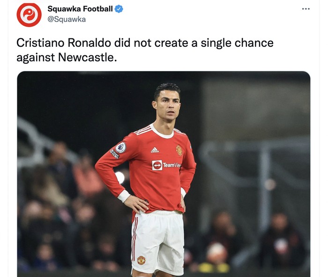This screenshot has height=277, width=328.
Task: Click the words Cristiano Ronaldo in tweet
Action: [64, 43]
